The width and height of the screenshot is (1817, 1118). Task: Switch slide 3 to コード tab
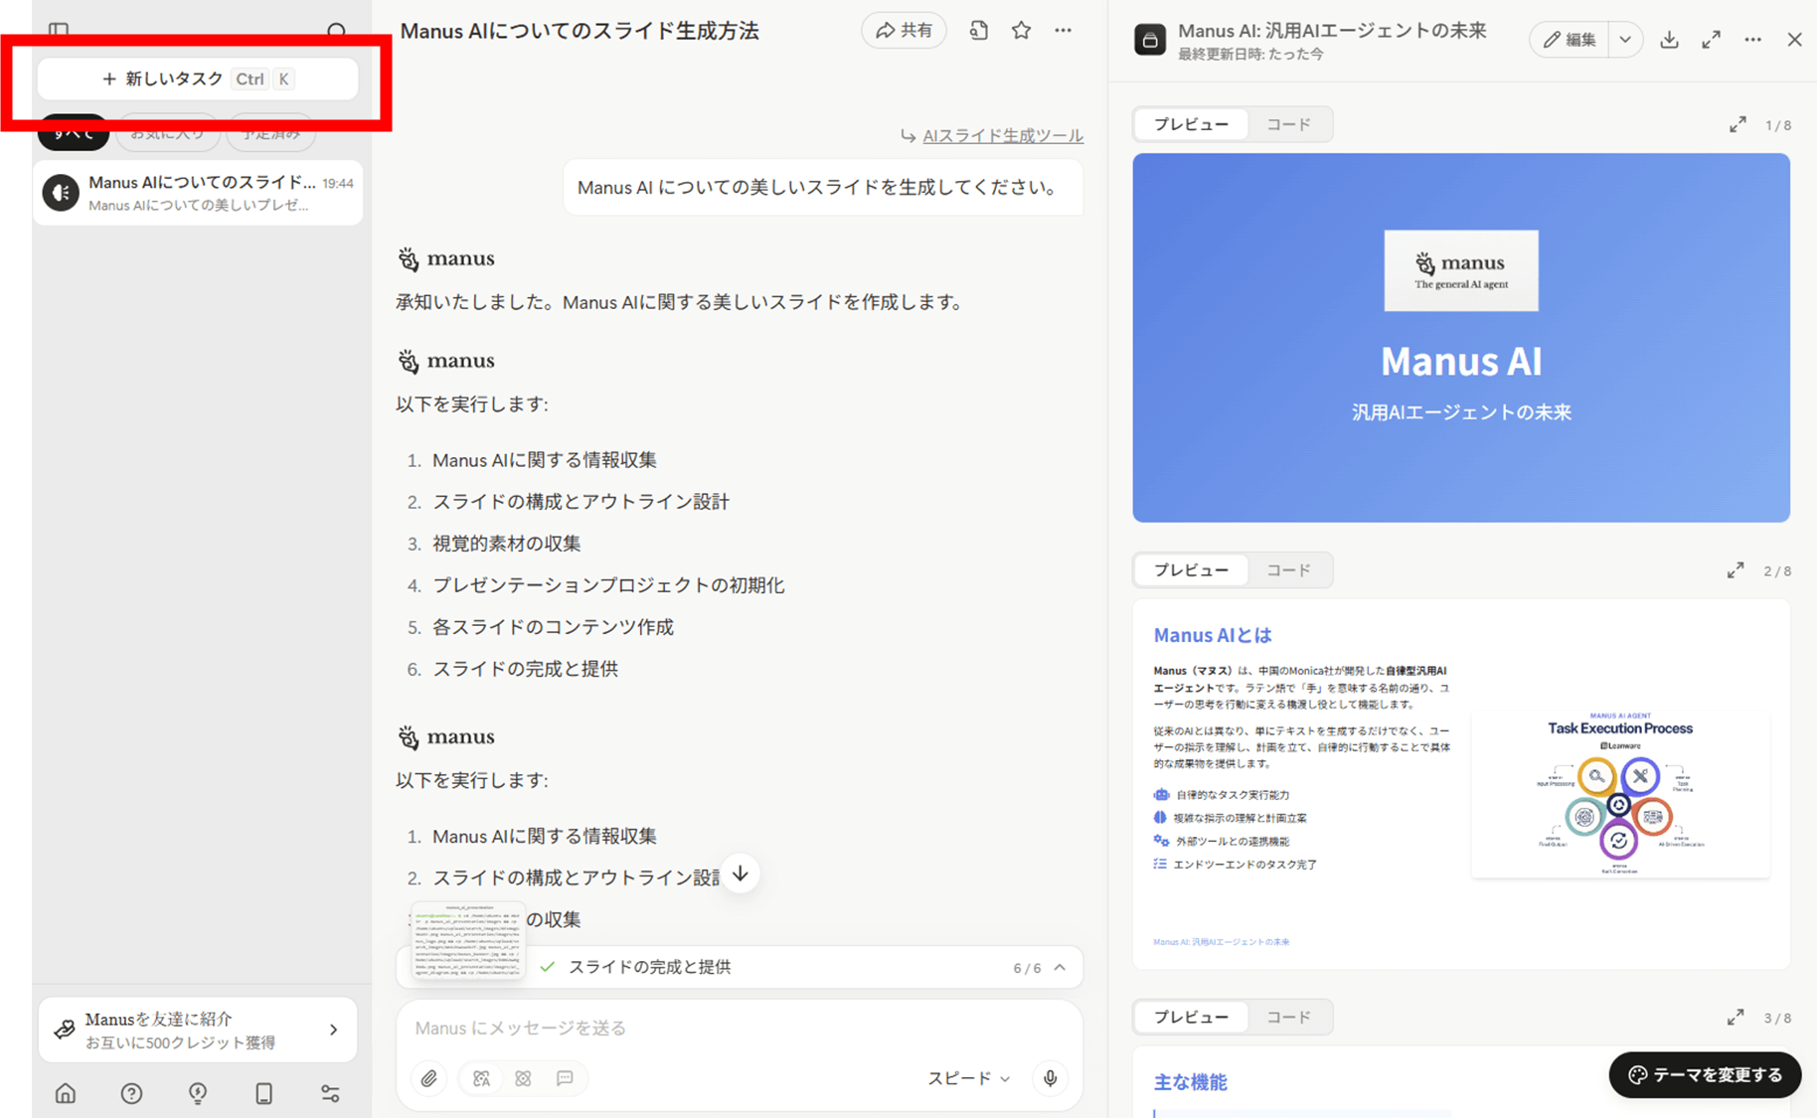point(1288,1018)
